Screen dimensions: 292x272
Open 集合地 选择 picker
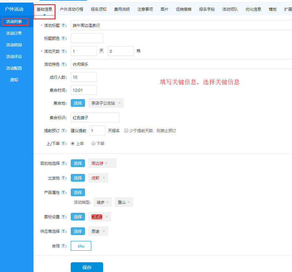click(x=78, y=103)
